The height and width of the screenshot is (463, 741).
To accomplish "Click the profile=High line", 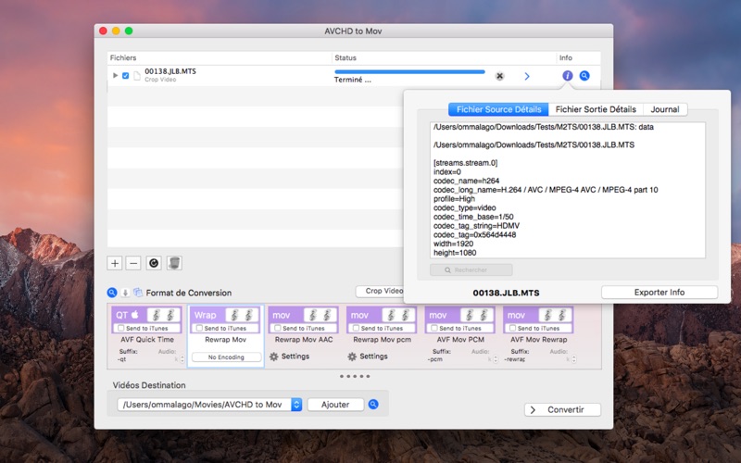I will tap(454, 199).
